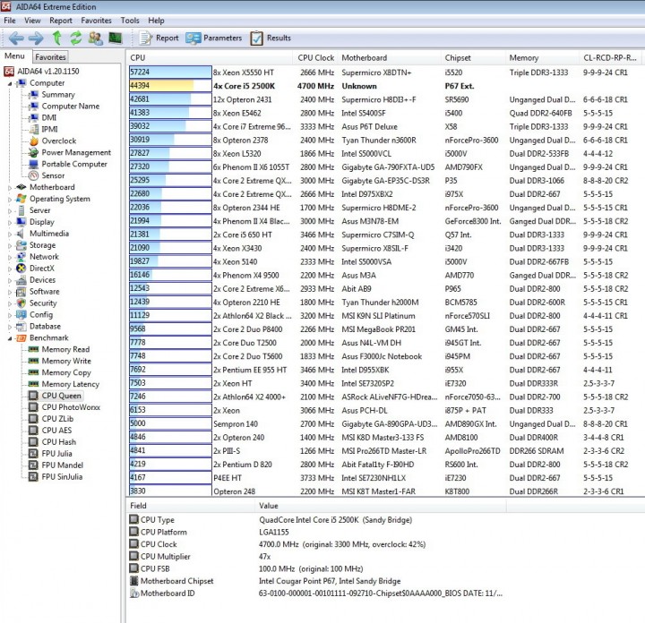
Task: Open Computer Name tree item
Action: click(71, 106)
